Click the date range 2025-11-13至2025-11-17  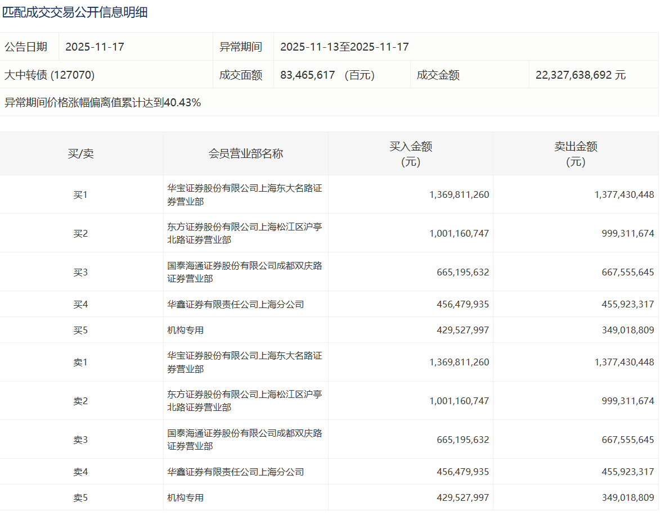344,47
